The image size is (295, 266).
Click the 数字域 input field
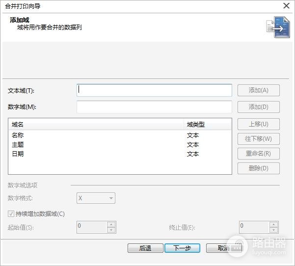click(x=154, y=107)
